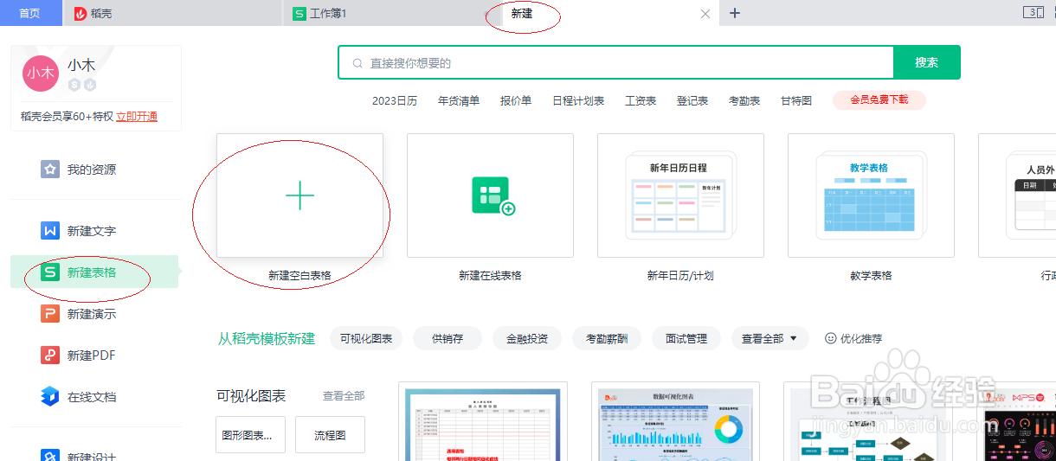This screenshot has width=1056, height=461.
Task: Click the 优化推荐 label
Action: (x=861, y=339)
